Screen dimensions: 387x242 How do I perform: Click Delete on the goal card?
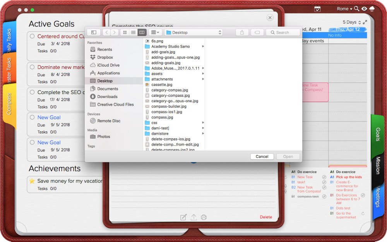click(266, 217)
